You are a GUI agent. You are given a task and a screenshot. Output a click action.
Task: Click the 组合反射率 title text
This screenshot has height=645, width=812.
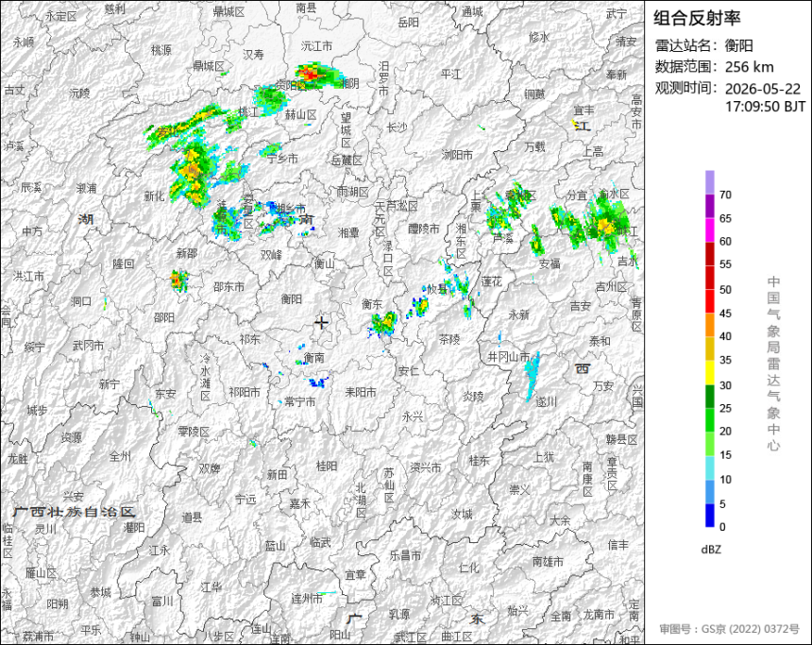(697, 18)
